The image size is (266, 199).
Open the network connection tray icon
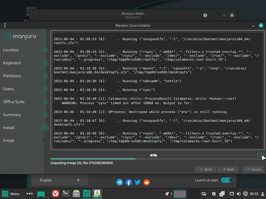232,194
